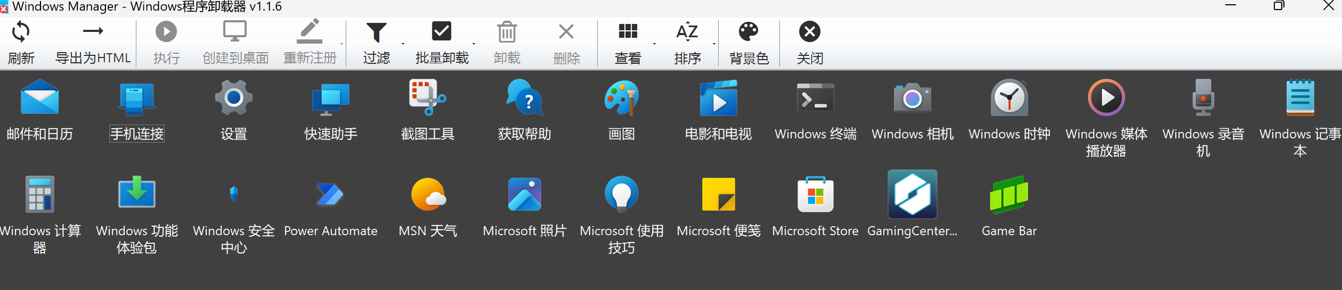This screenshot has height=290, width=1342.
Task: Select the Microsoft 使用技巧 lightbulb icon
Action: pyautogui.click(x=622, y=194)
